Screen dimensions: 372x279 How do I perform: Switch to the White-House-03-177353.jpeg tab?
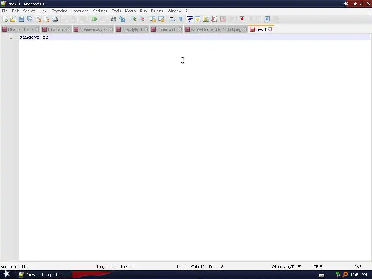(216, 29)
